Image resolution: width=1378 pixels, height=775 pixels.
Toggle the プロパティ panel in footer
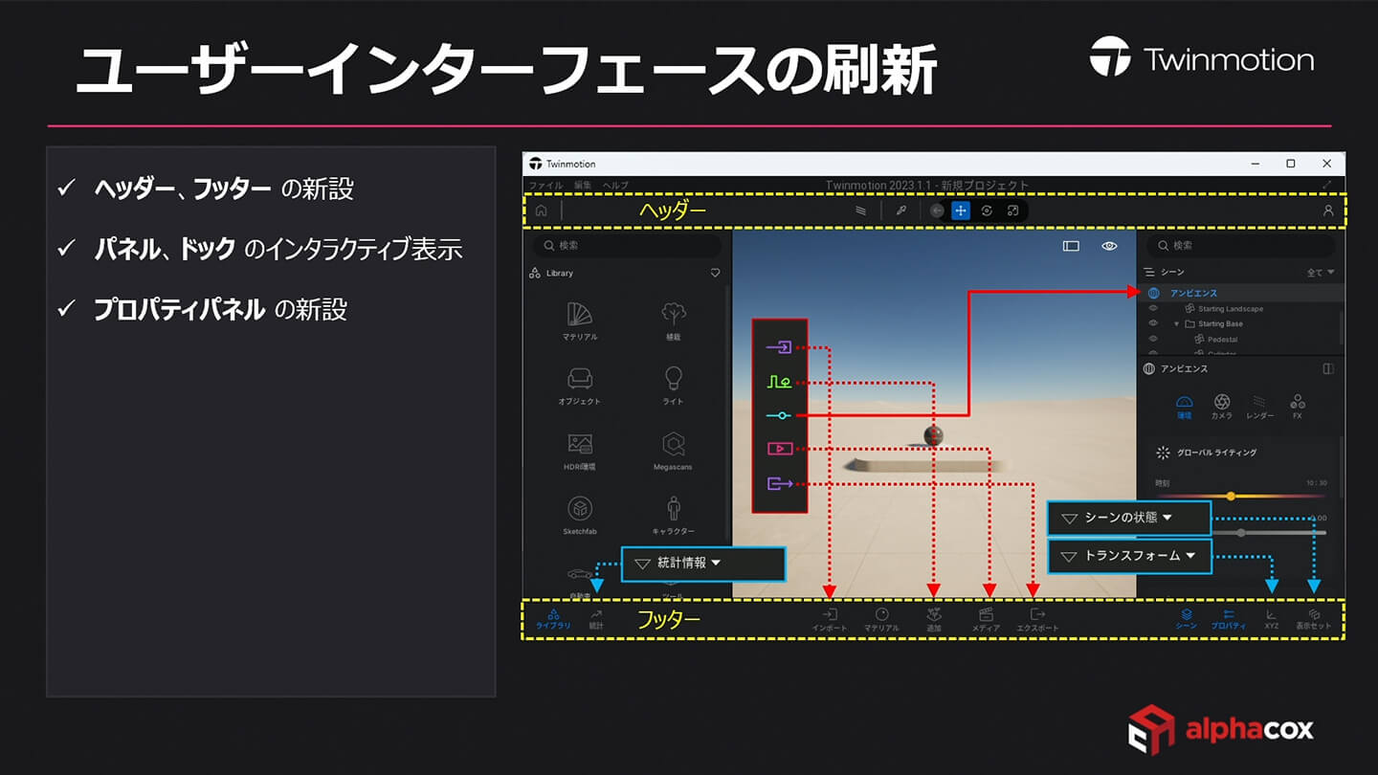[1229, 620]
